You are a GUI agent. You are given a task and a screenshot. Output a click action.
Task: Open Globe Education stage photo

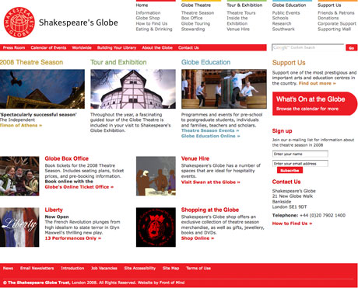click(224, 88)
